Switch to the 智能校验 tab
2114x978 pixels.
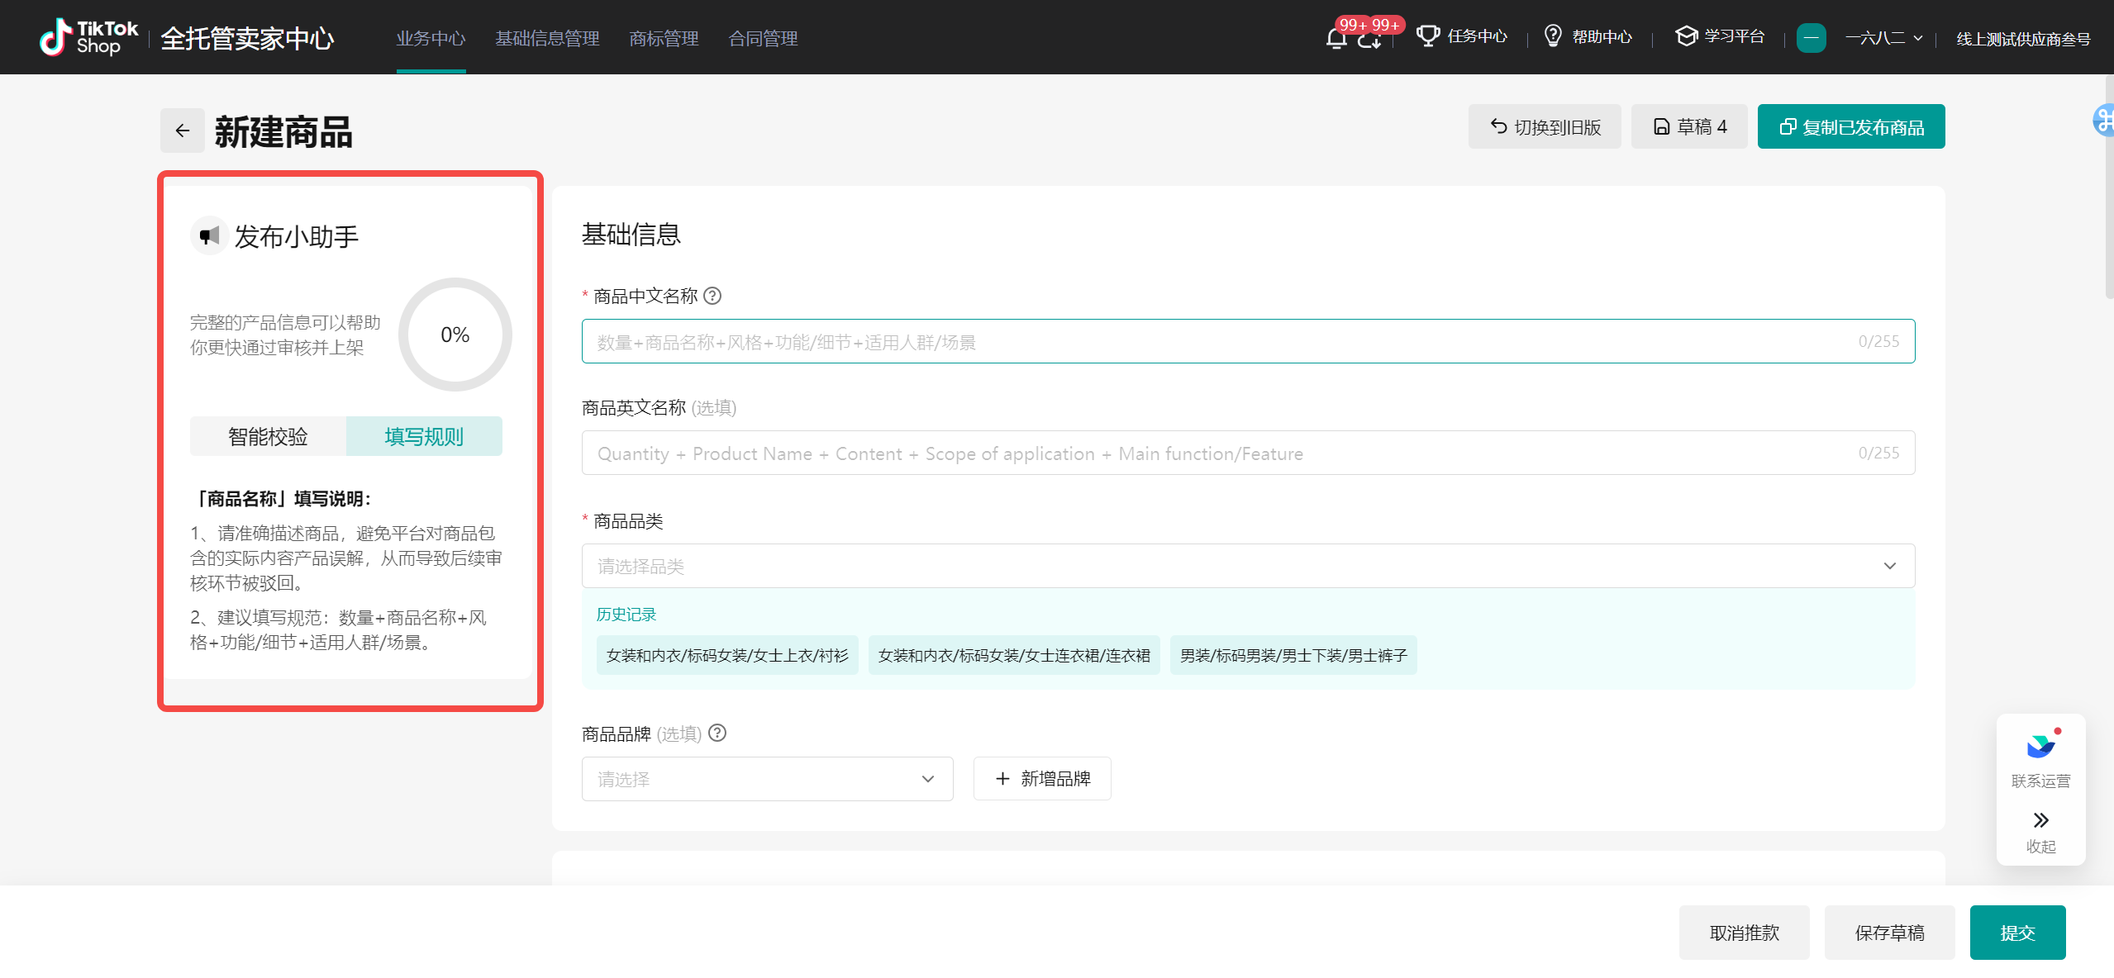pyautogui.click(x=268, y=436)
